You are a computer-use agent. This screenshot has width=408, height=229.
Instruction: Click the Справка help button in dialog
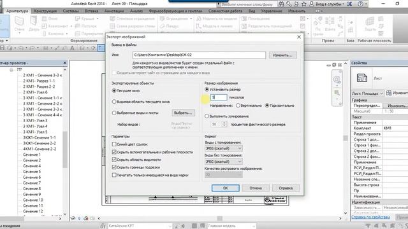coord(286,188)
